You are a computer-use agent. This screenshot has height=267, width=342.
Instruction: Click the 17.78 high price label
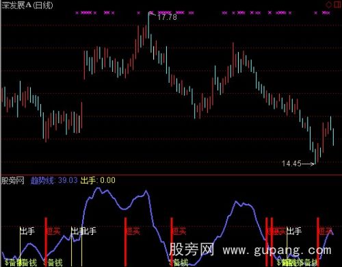pos(167,17)
